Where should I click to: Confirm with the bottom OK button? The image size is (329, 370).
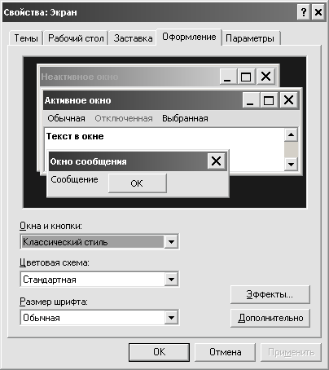(x=159, y=352)
